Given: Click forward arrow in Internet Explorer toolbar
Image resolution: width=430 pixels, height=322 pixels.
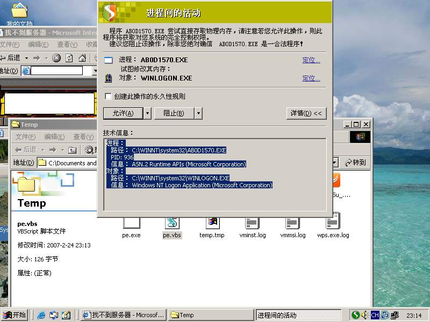Looking at the screenshot, I should click(x=37, y=58).
